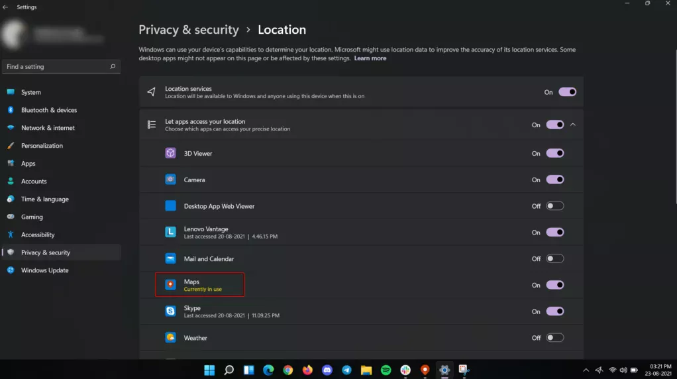Click Privacy & security breadcrumb

(188, 30)
